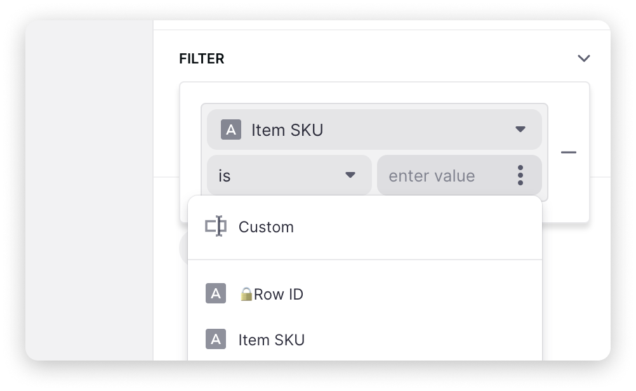Open the three-dot value options menu

click(x=520, y=175)
